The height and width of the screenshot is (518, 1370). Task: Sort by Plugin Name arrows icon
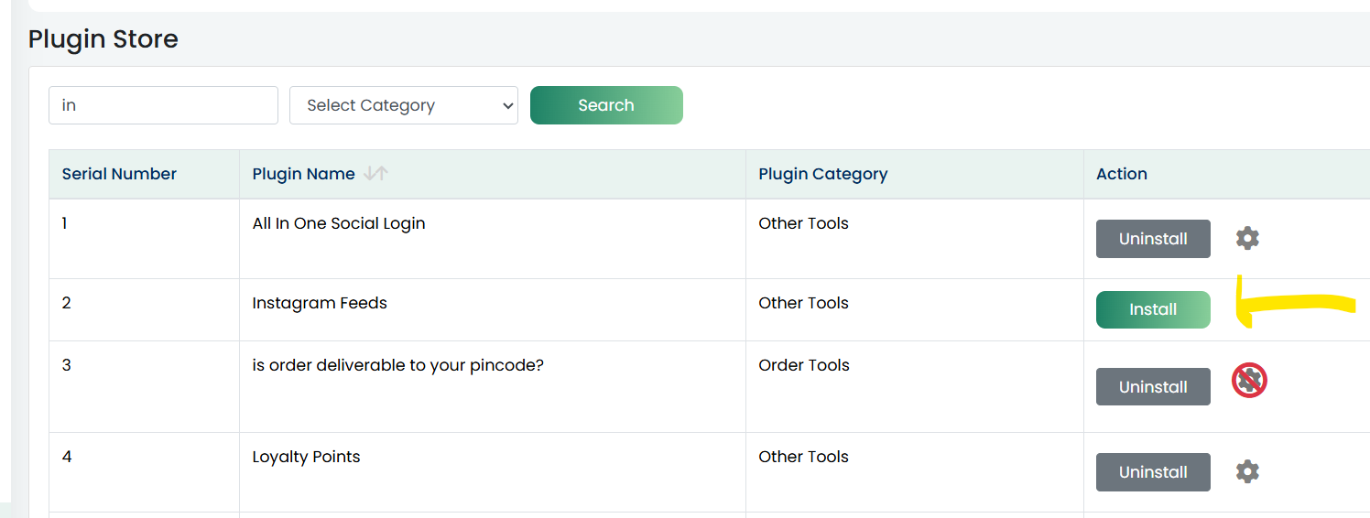pos(375,174)
